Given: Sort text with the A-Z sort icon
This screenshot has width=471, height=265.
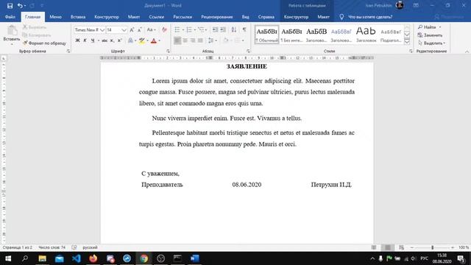Looking at the screenshot, I should [234, 29].
